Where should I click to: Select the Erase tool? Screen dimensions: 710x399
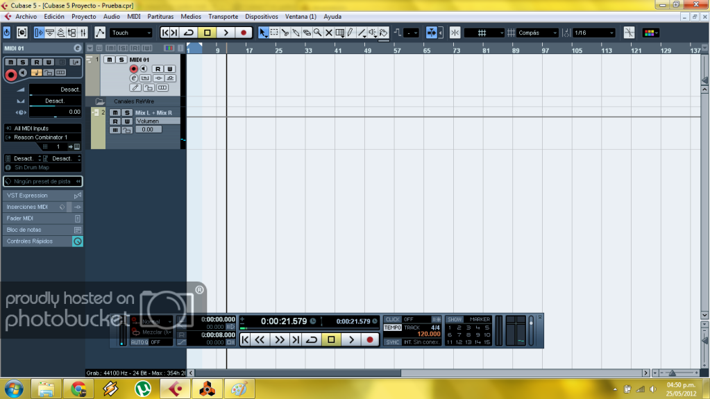(307, 33)
